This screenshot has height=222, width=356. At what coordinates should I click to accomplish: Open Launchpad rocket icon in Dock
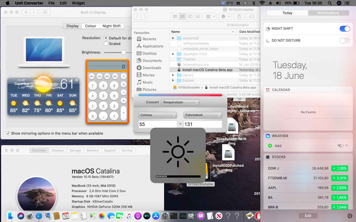coord(30,216)
